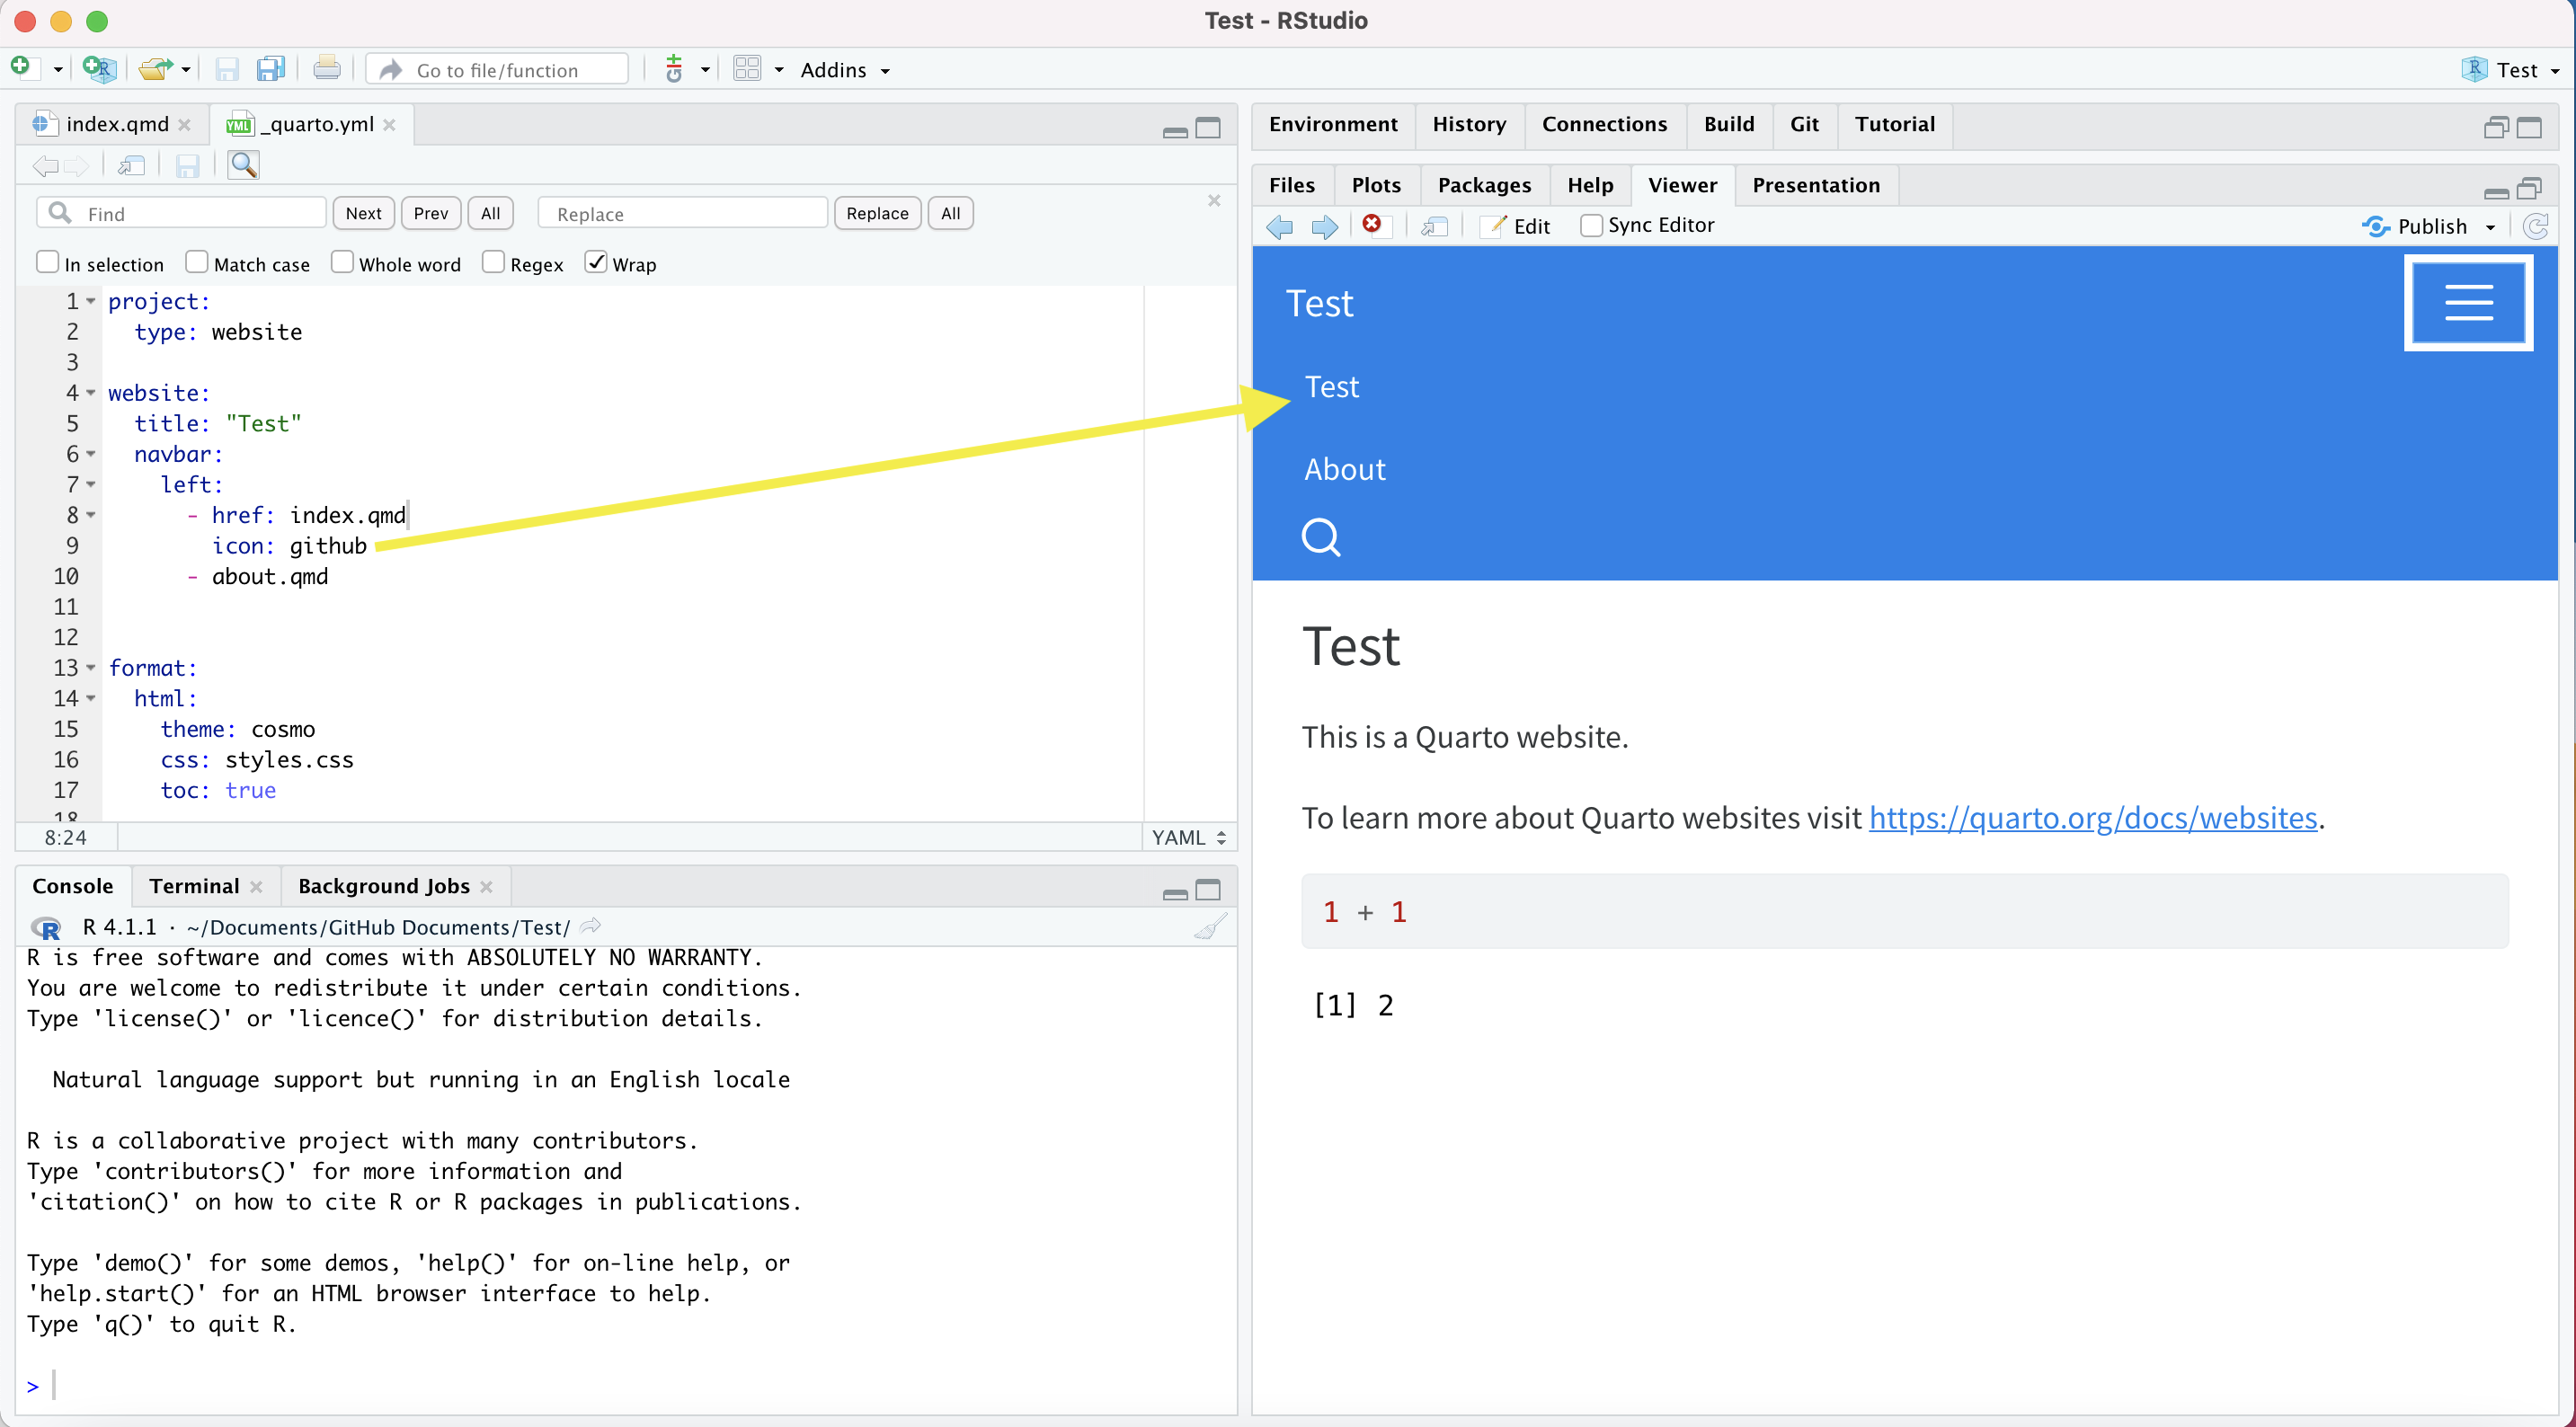Close the _quarto.yml tab

click(389, 125)
